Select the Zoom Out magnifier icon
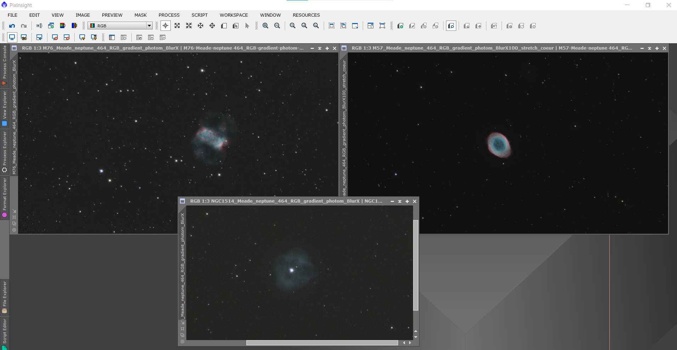 (277, 26)
